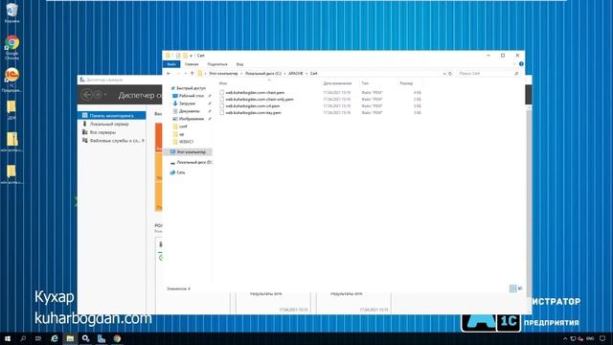Open Рабочий стол in navigation pane

189,96
